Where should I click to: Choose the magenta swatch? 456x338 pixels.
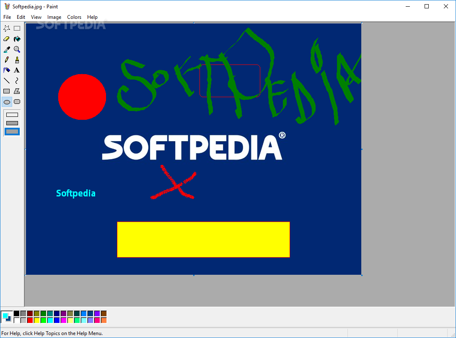point(63,320)
